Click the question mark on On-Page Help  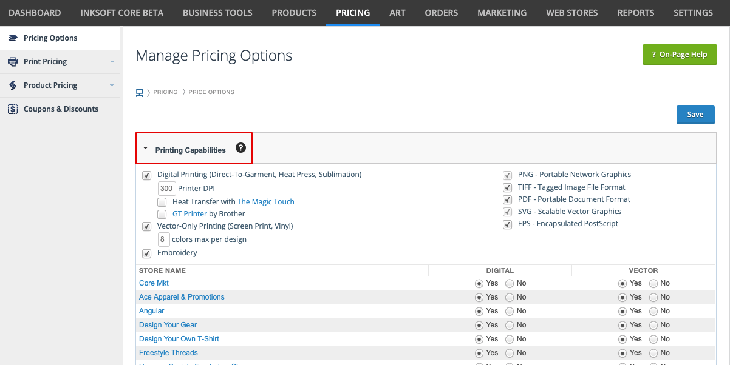coord(655,54)
